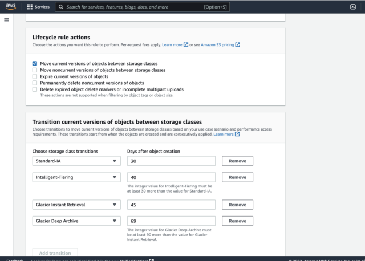Click the Lifecycle rule actions heading
The width and height of the screenshot is (365, 261).
pos(61,37)
